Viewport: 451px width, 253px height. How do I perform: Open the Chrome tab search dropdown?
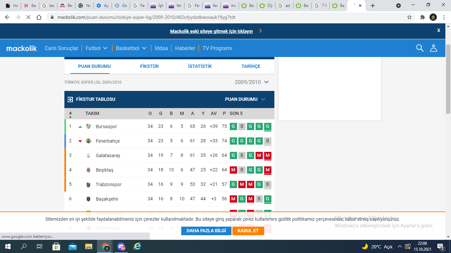(x=399, y=6)
